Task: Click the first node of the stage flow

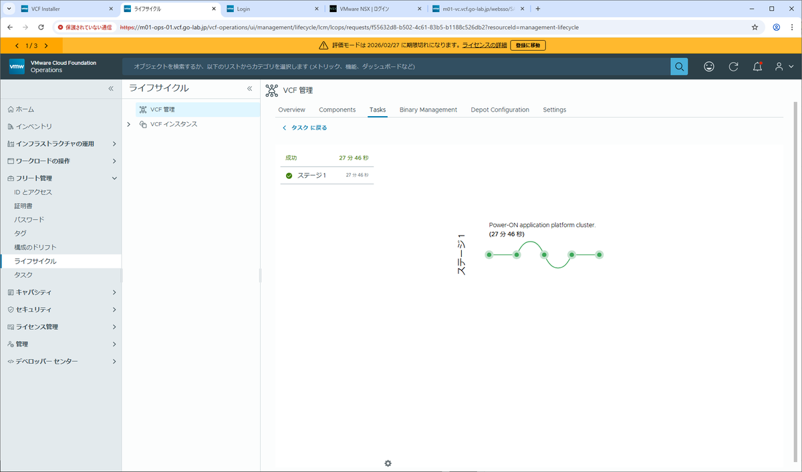Action: [489, 254]
